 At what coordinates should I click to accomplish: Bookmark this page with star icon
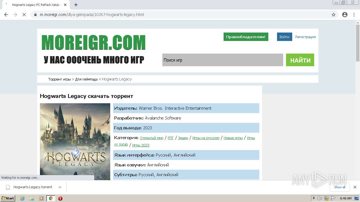click(334, 15)
